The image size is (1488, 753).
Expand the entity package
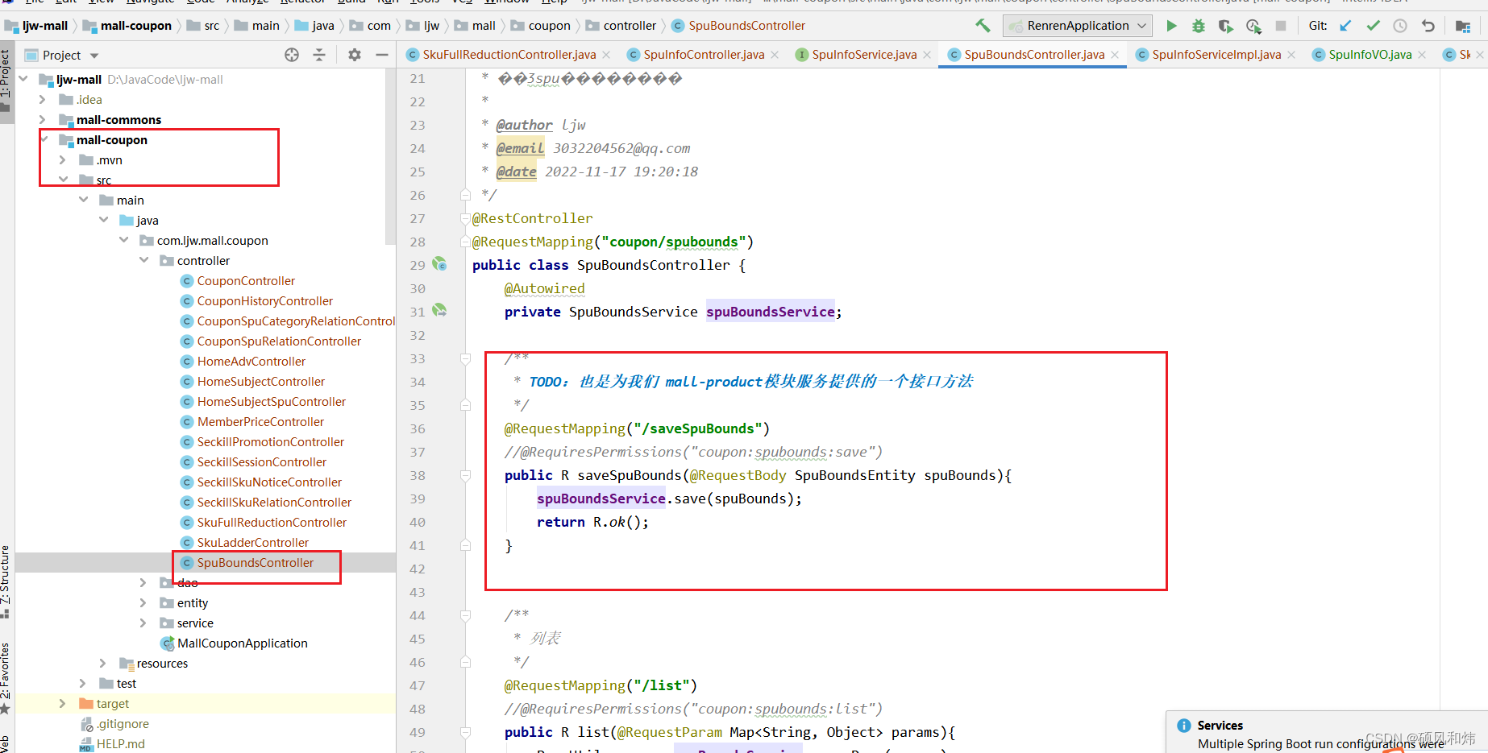click(143, 602)
